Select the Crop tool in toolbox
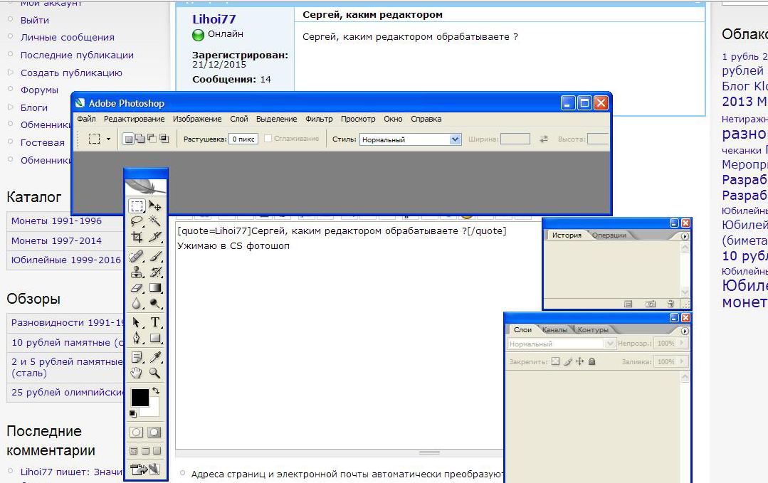The width and height of the screenshot is (768, 483). [137, 238]
